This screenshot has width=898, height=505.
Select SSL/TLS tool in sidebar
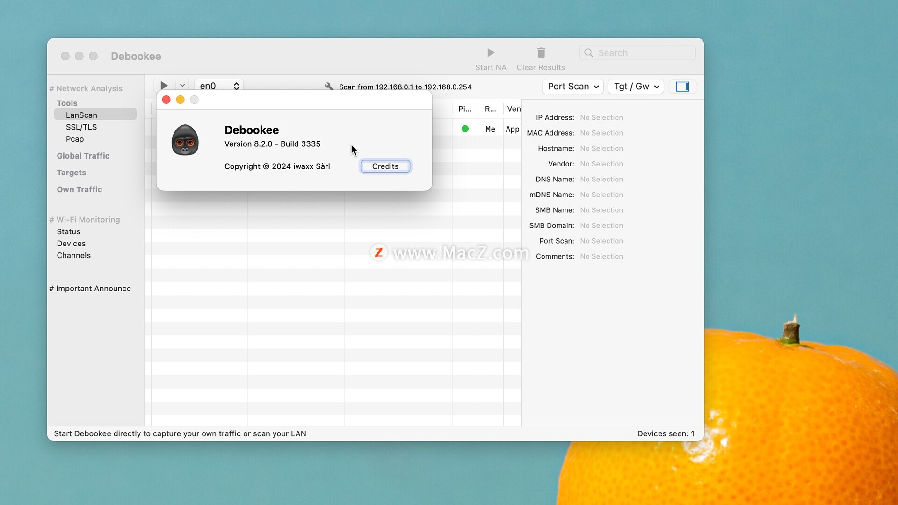pyautogui.click(x=81, y=127)
